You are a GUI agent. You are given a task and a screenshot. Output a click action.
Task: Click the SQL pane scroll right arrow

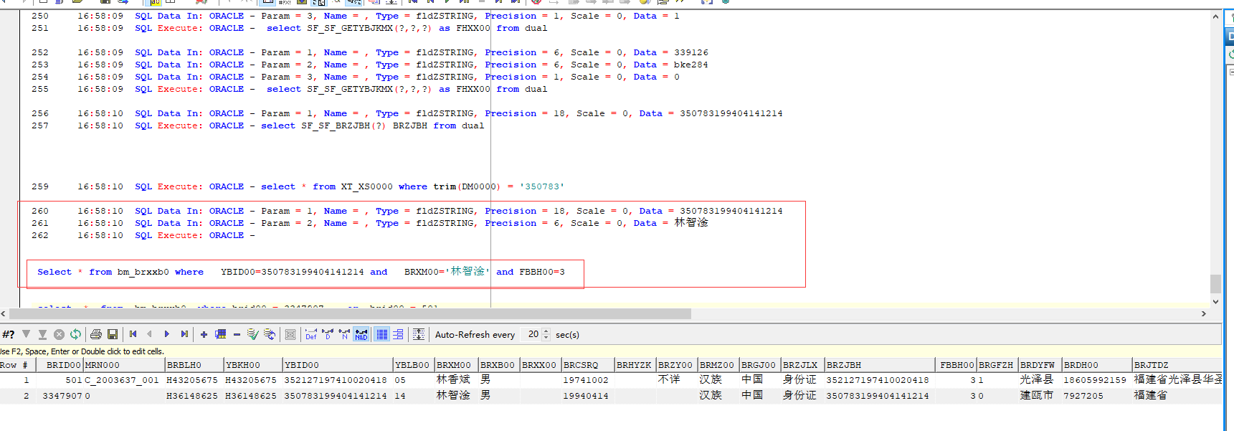1204,314
